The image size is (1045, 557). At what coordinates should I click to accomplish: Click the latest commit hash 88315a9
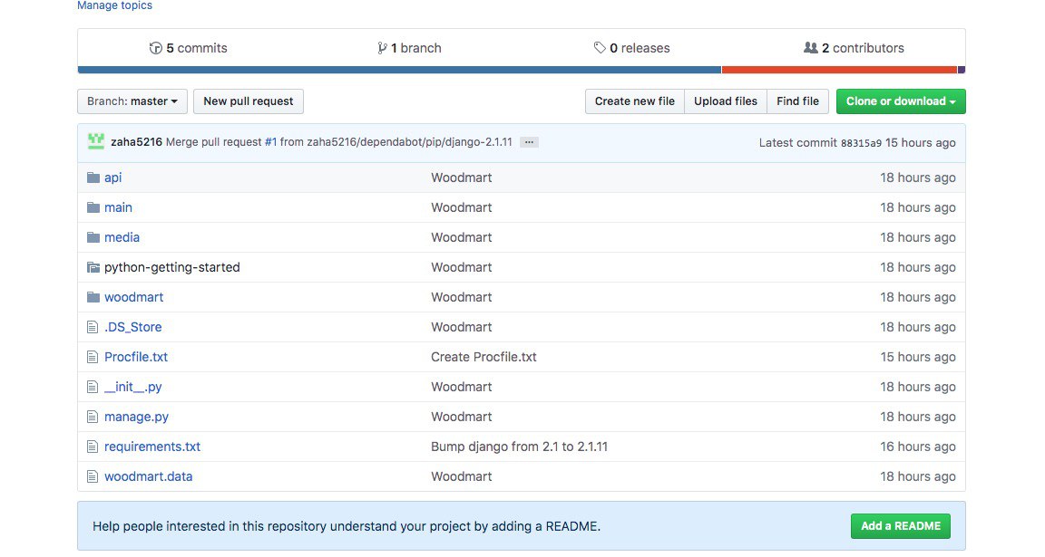point(861,143)
